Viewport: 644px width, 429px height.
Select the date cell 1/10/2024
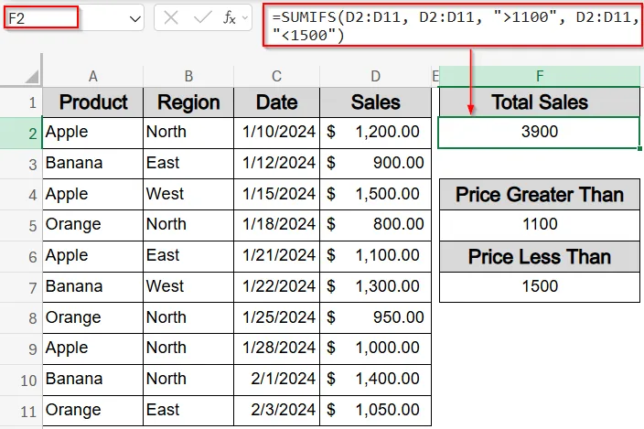277,133
